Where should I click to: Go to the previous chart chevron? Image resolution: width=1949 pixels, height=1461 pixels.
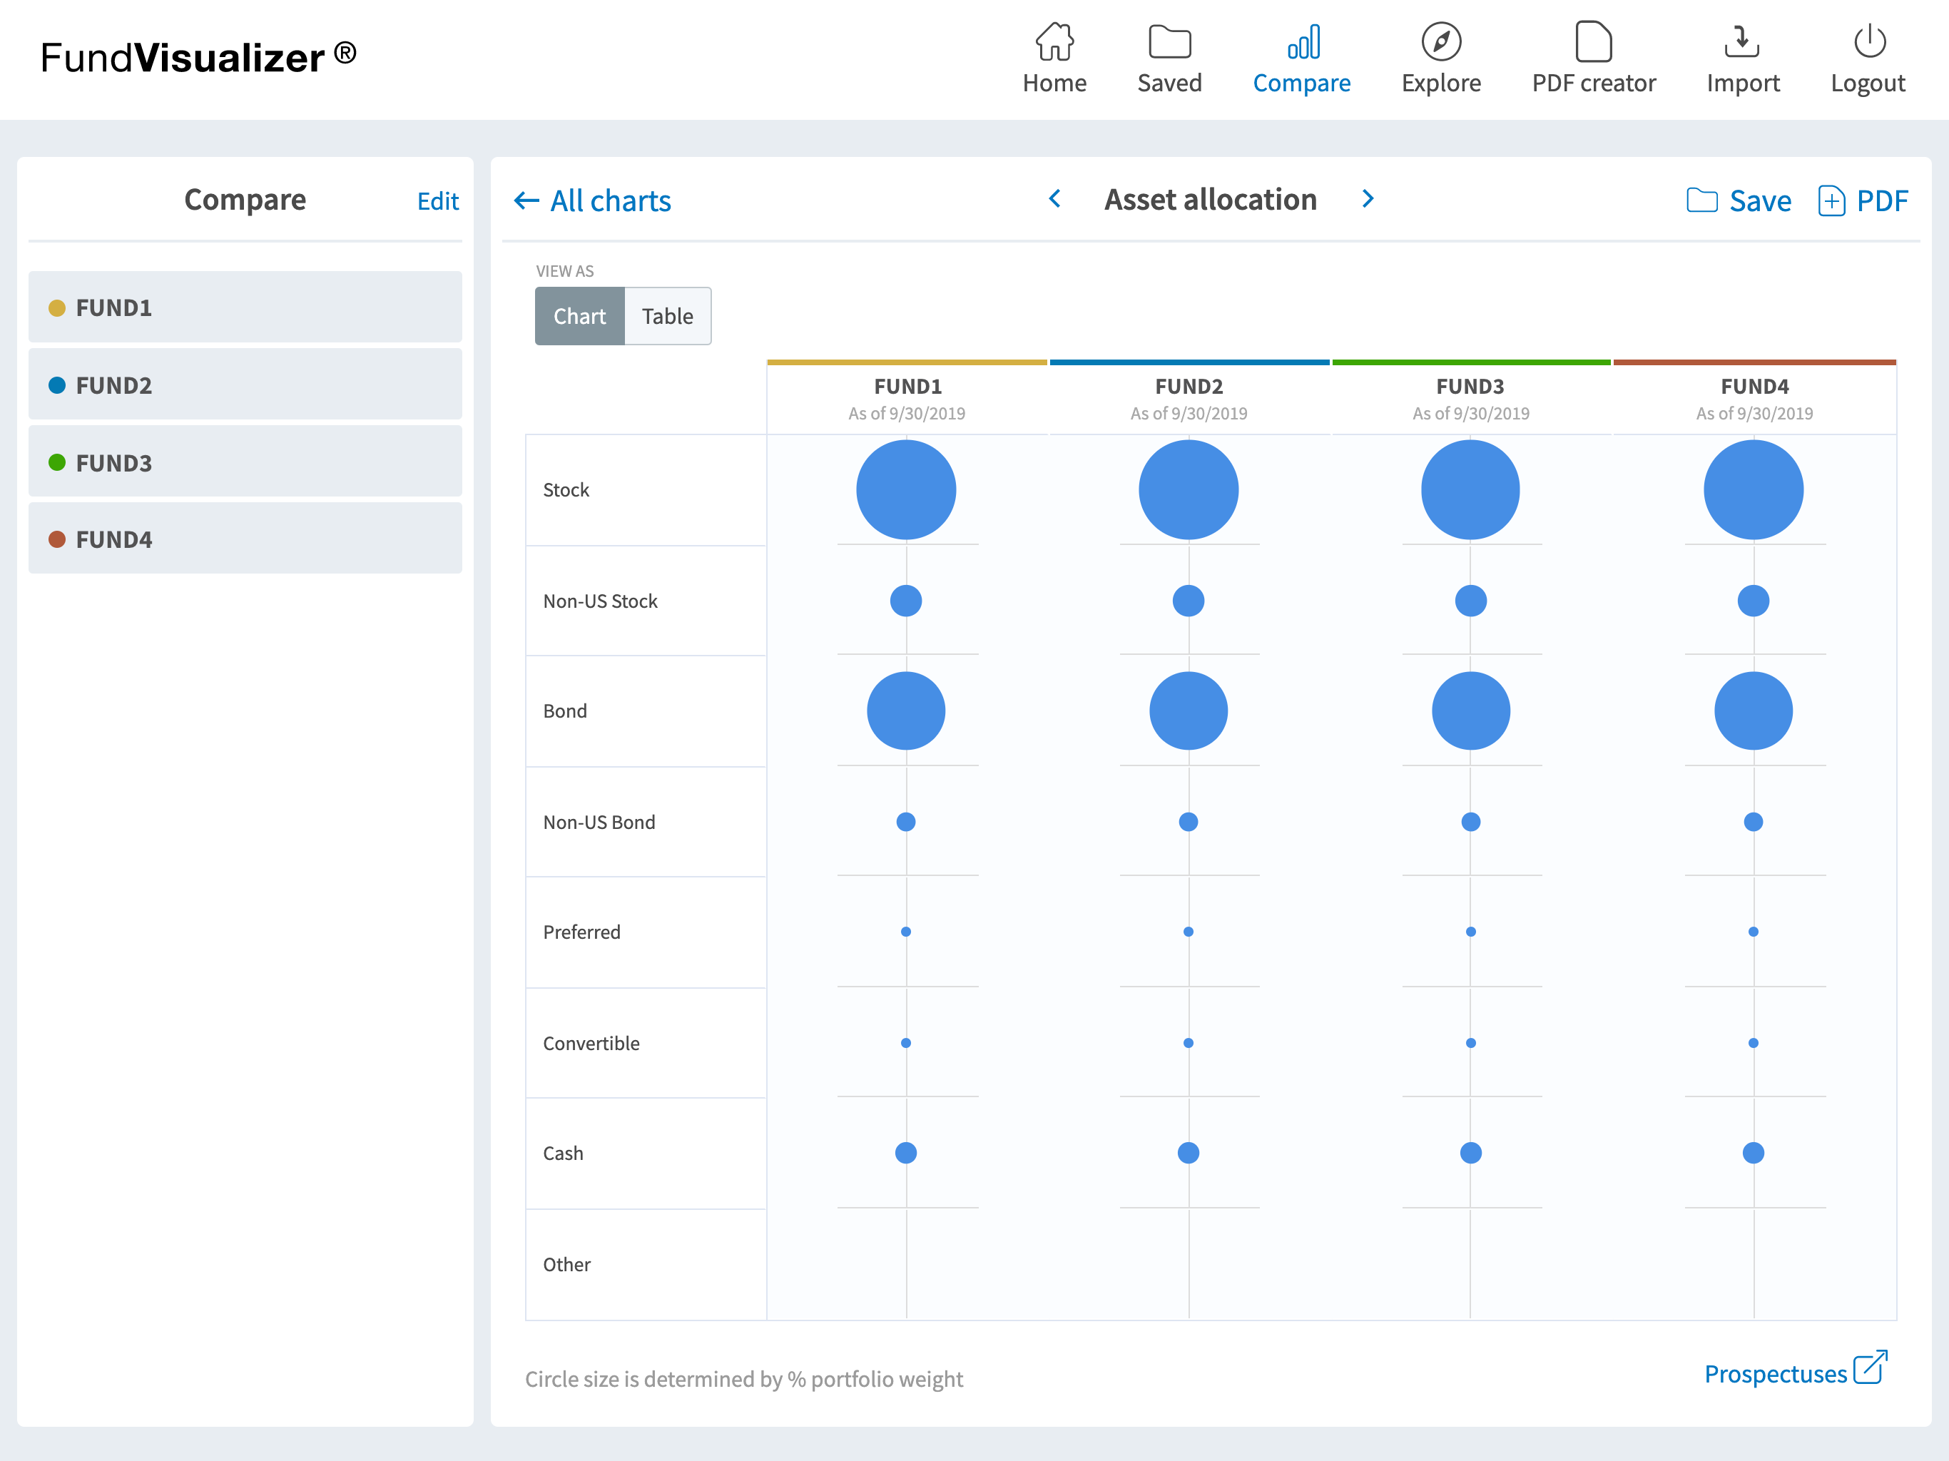1054,199
